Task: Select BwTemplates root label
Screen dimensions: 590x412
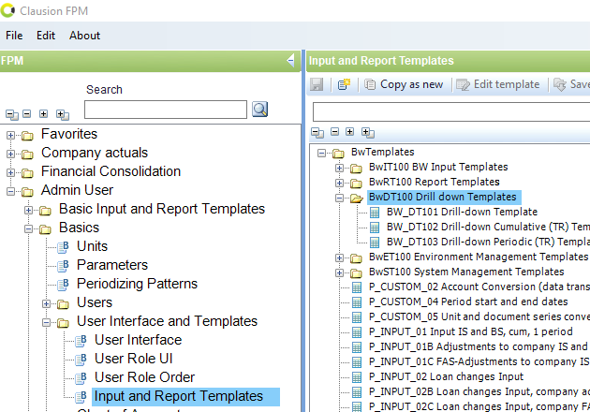Action: click(383, 152)
